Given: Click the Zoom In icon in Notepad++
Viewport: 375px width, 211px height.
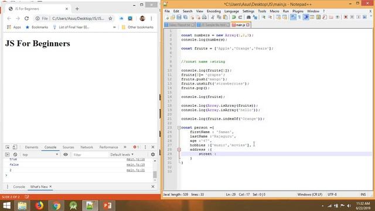Looking at the screenshot, I should (x=263, y=17).
